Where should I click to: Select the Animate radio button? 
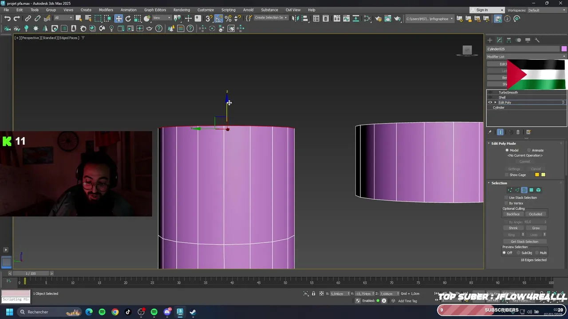click(529, 150)
